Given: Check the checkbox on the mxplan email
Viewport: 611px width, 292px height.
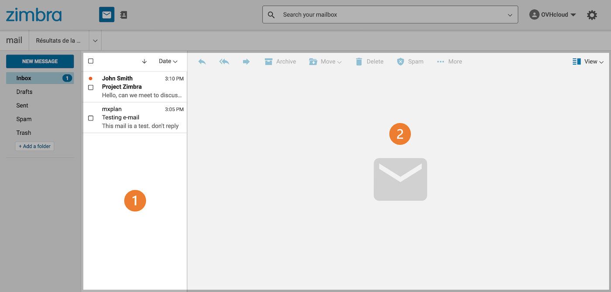Looking at the screenshot, I should pyautogui.click(x=91, y=118).
